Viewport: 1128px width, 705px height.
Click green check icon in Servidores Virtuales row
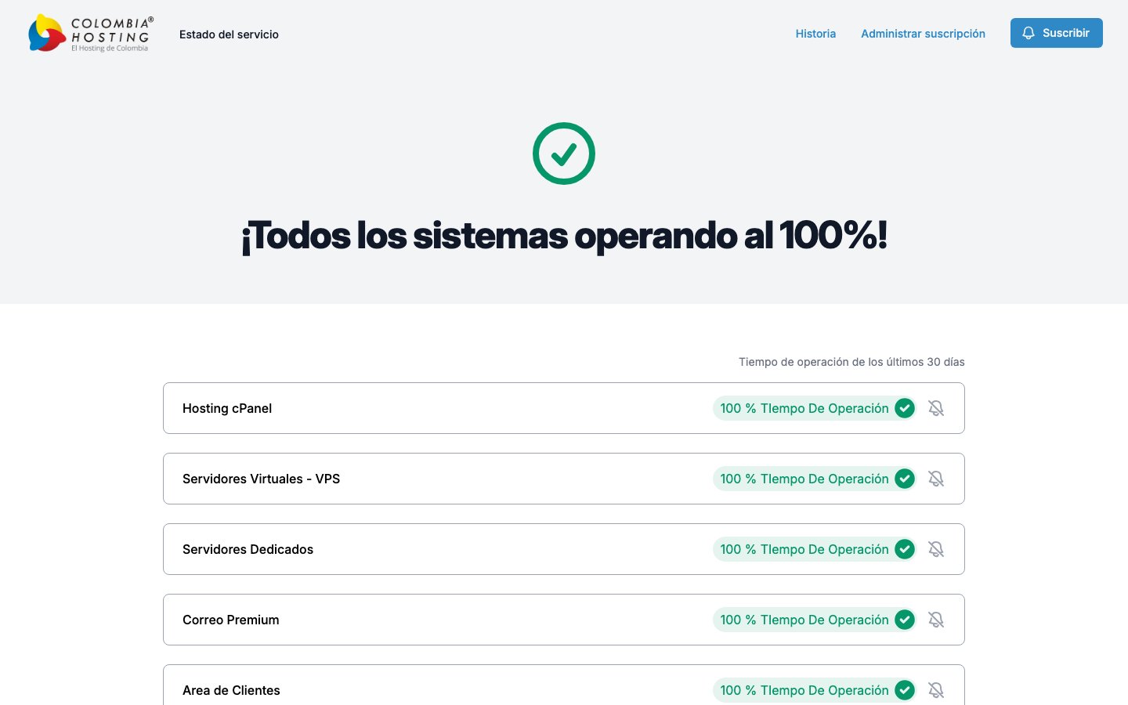point(905,479)
